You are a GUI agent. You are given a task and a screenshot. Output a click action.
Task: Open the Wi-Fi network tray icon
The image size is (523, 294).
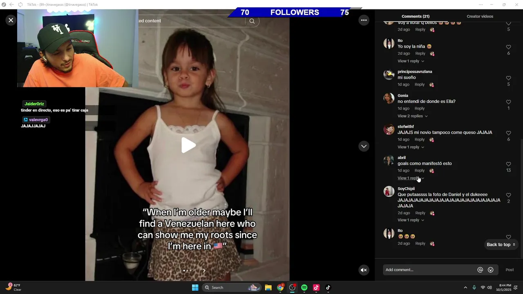click(x=483, y=287)
